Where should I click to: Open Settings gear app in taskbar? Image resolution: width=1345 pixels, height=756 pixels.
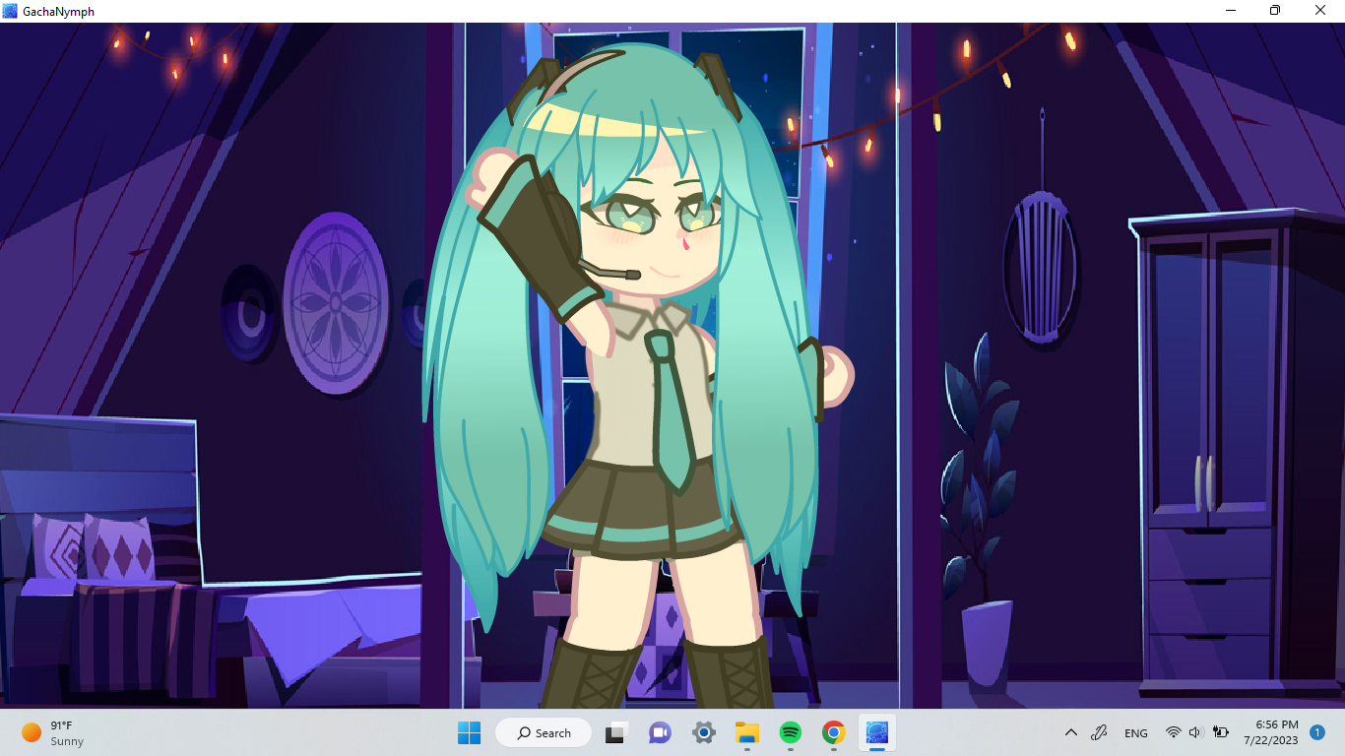(x=703, y=732)
